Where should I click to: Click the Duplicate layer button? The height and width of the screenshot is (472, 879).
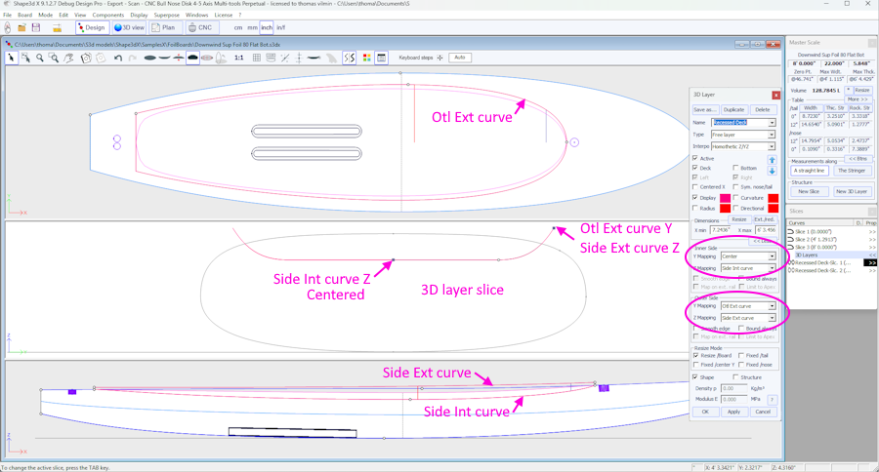tap(733, 110)
